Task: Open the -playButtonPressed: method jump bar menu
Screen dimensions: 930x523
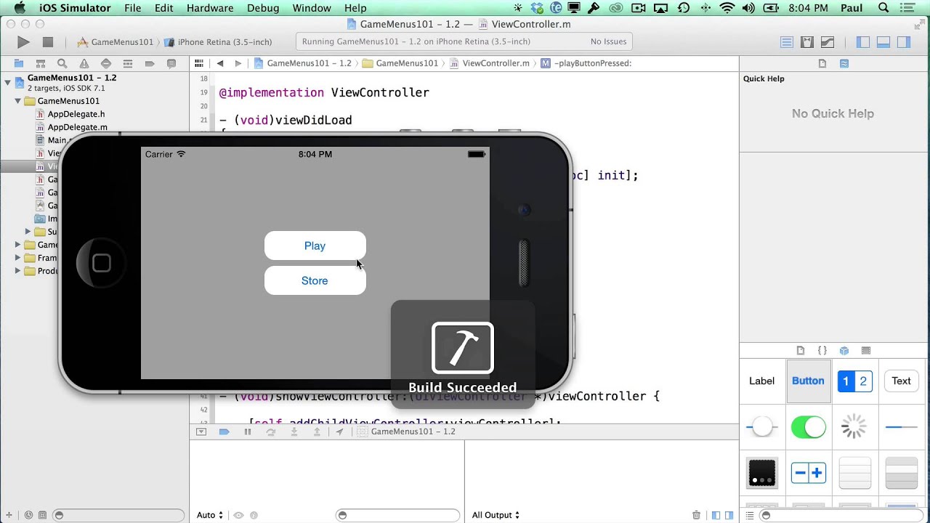Action: point(586,63)
